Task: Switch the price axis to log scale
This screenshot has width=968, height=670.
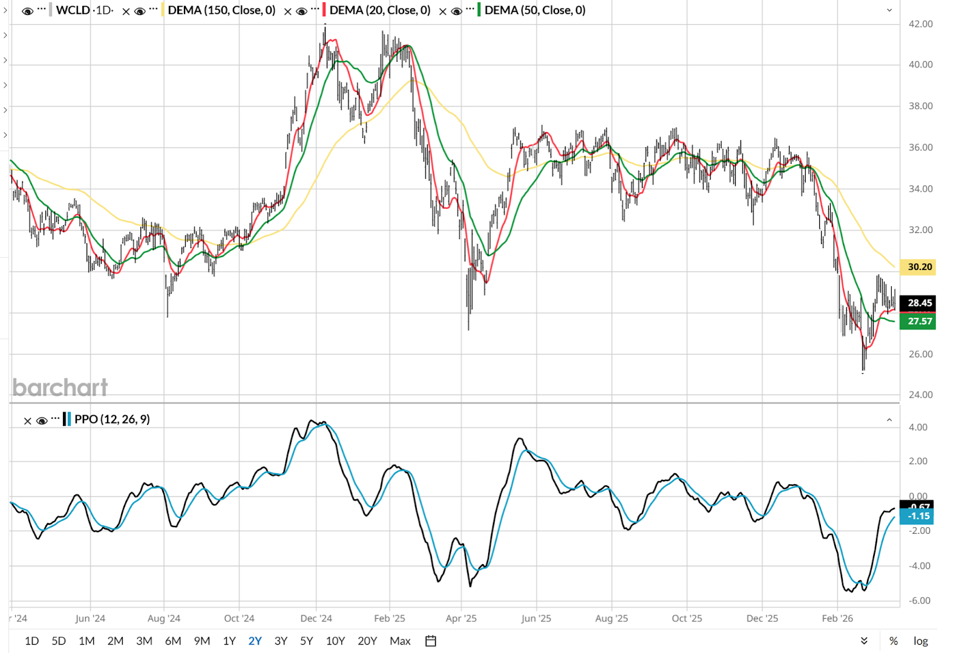Action: (x=921, y=641)
